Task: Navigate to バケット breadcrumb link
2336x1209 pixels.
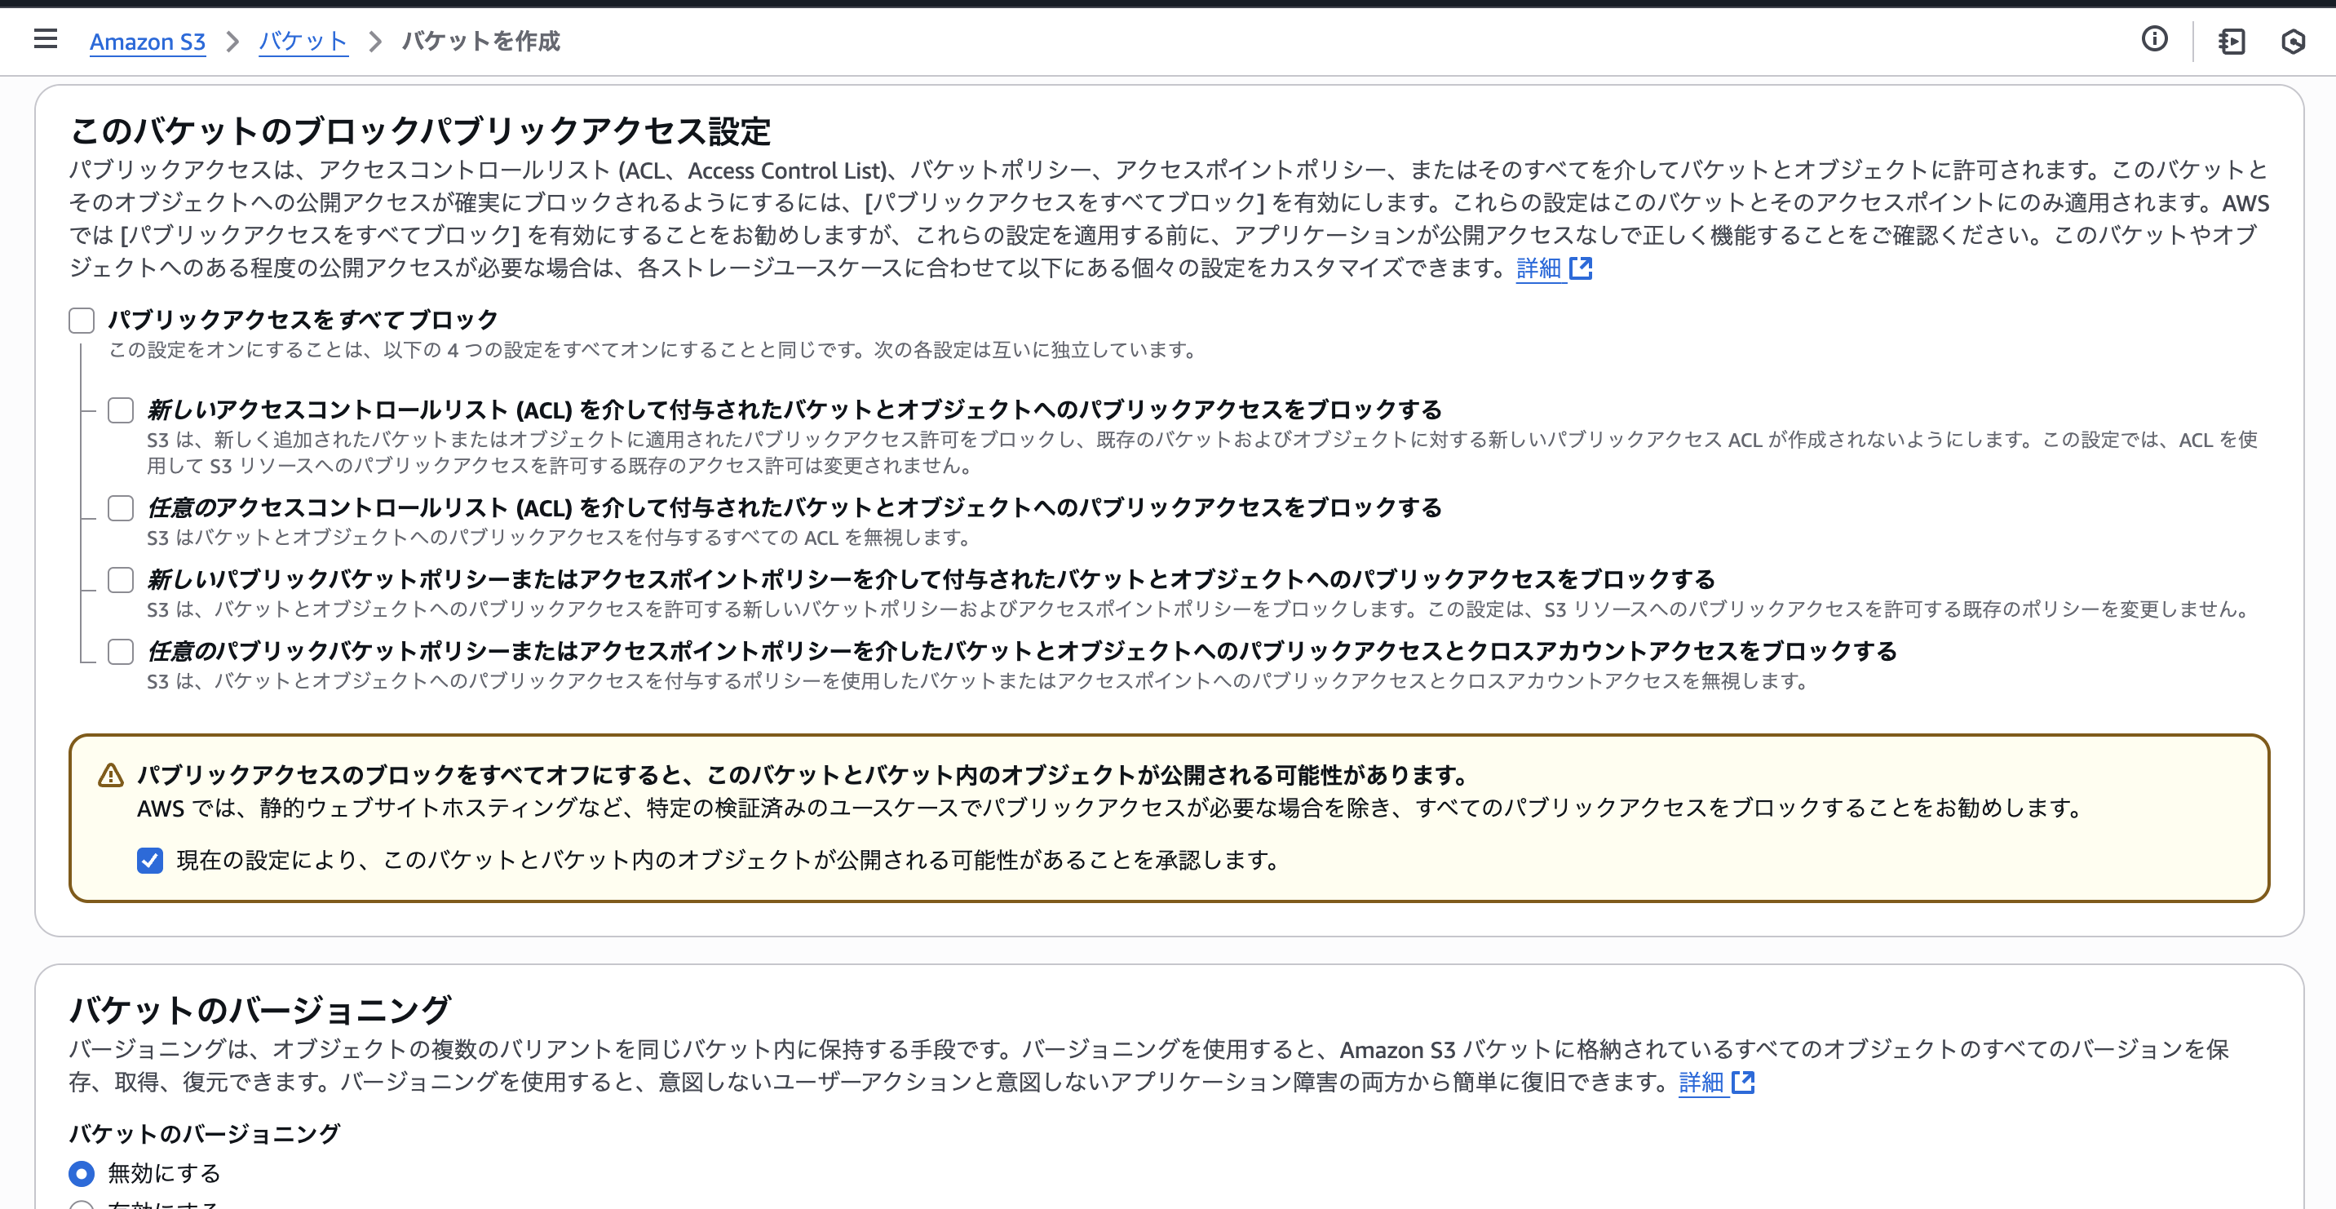Action: pos(303,42)
